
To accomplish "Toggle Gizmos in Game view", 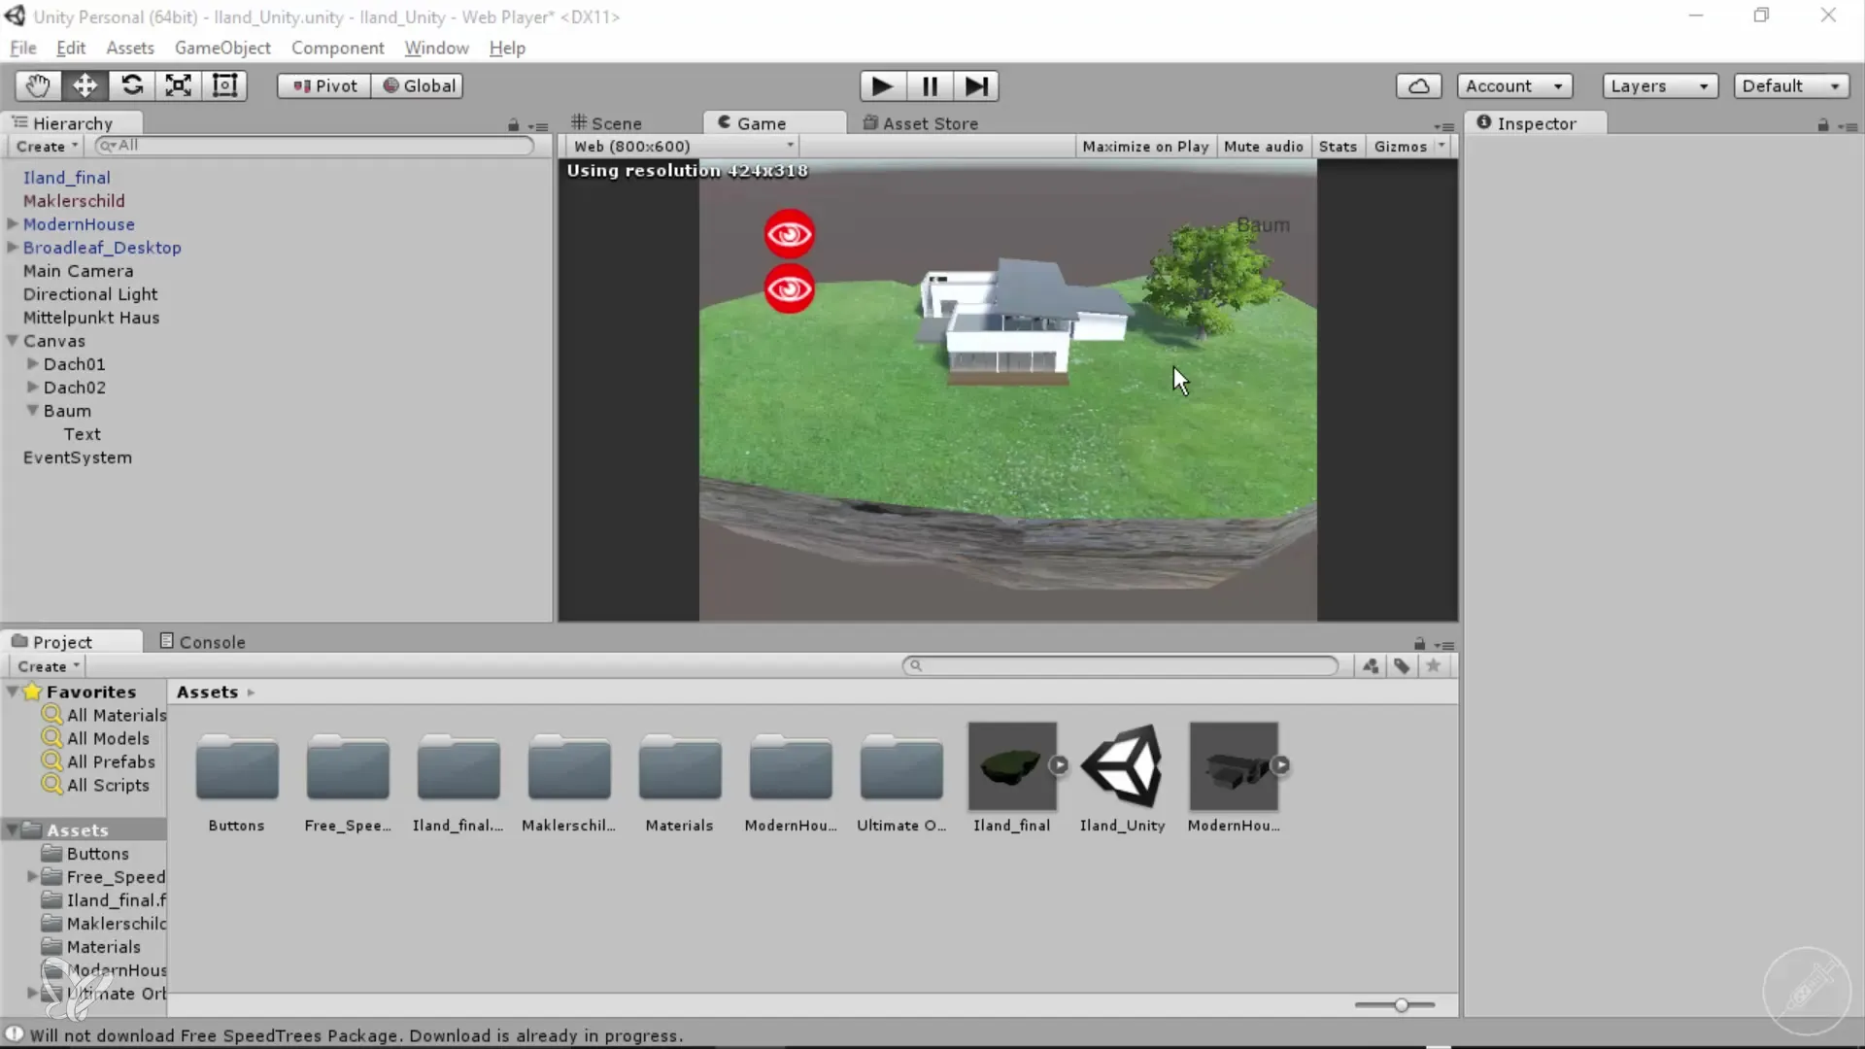I will (1400, 146).
